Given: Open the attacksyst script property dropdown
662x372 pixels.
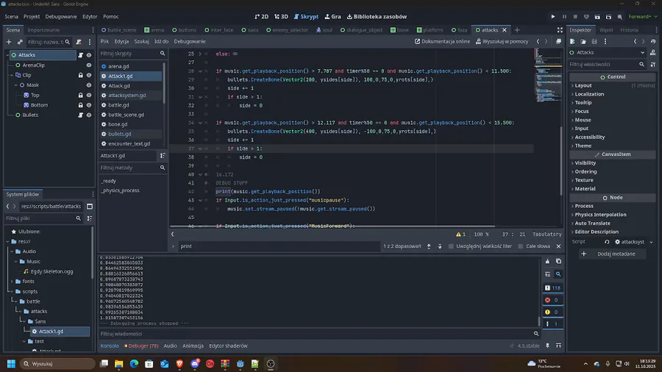Looking at the screenshot, I should tap(652, 242).
